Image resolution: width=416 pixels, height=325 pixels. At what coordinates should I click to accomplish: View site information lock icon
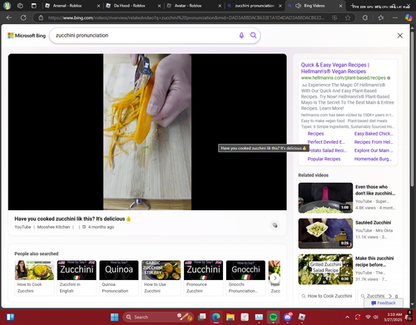click(41, 17)
